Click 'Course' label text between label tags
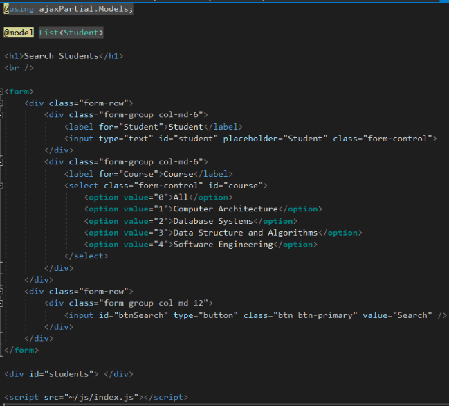The height and width of the screenshot is (406, 449). pyautogui.click(x=178, y=174)
